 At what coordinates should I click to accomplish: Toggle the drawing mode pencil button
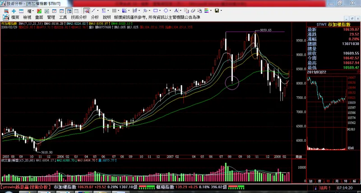click(87, 11)
